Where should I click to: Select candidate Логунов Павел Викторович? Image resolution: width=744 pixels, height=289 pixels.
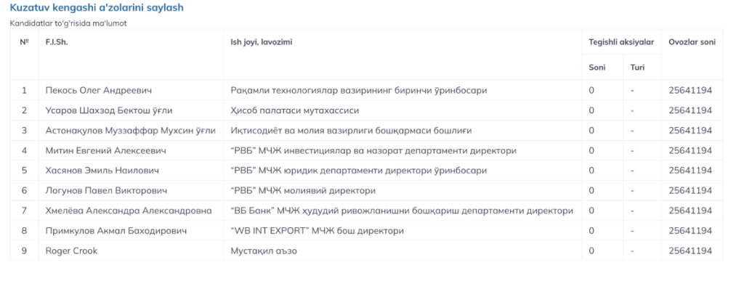[107, 190]
